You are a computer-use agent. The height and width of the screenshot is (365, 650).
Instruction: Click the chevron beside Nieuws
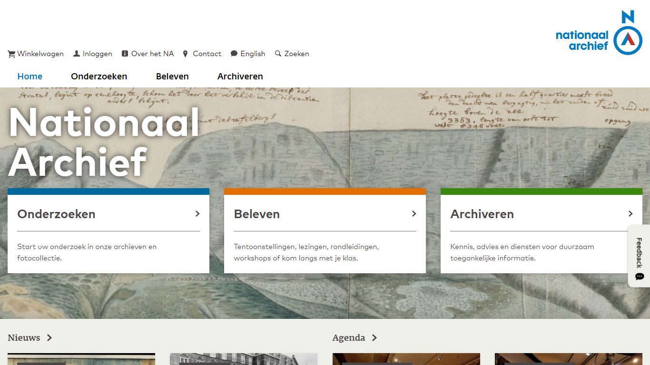(x=49, y=338)
